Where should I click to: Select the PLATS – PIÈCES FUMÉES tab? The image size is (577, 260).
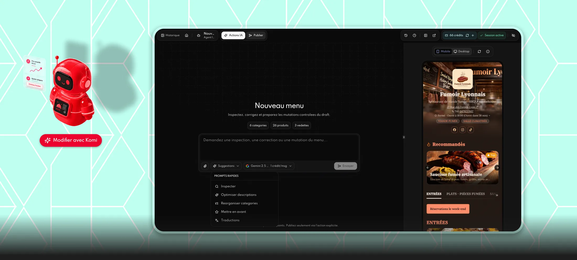click(466, 194)
